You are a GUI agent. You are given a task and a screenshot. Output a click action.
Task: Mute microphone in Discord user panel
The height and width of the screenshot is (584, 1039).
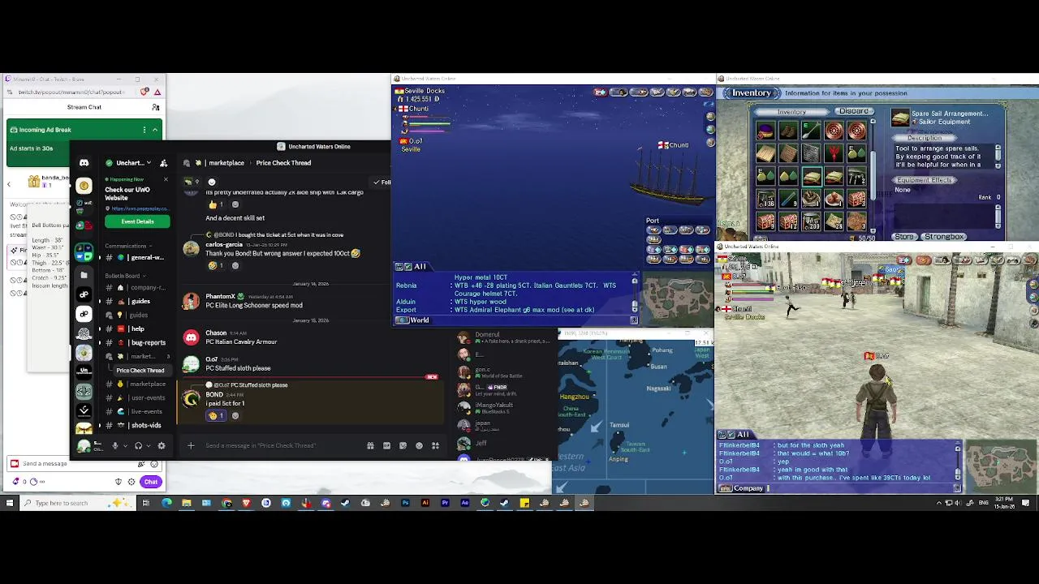(x=114, y=445)
